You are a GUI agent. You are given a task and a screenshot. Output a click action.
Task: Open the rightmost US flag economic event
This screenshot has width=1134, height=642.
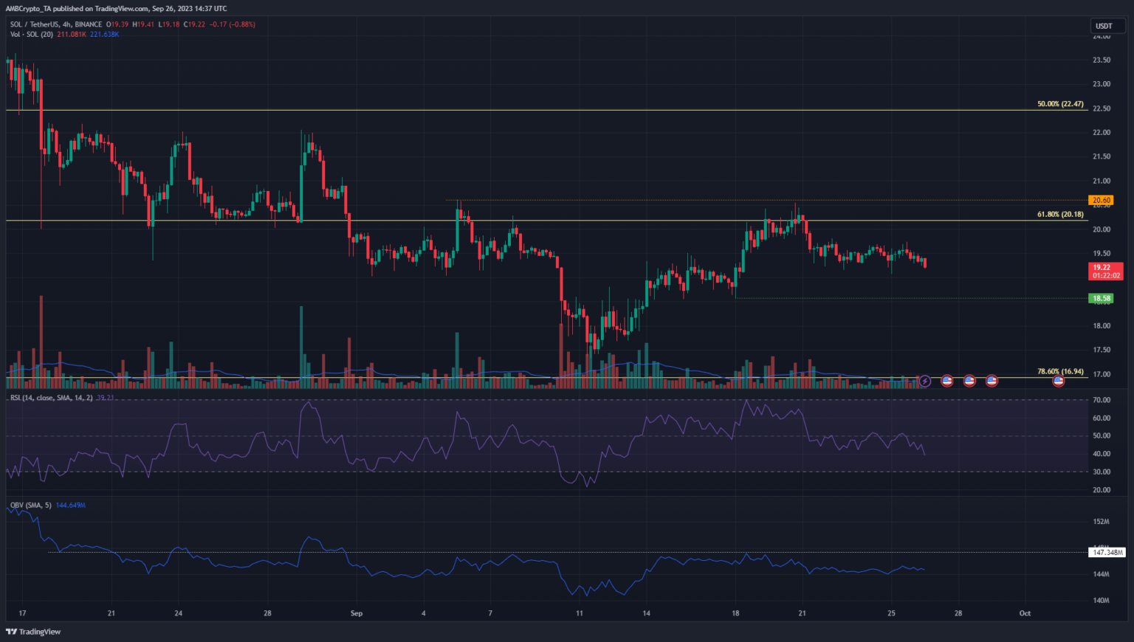point(1058,381)
